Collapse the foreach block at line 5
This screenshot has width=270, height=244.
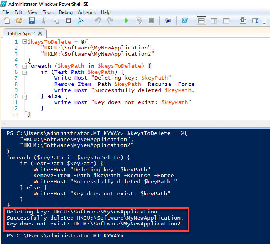tap(24, 66)
